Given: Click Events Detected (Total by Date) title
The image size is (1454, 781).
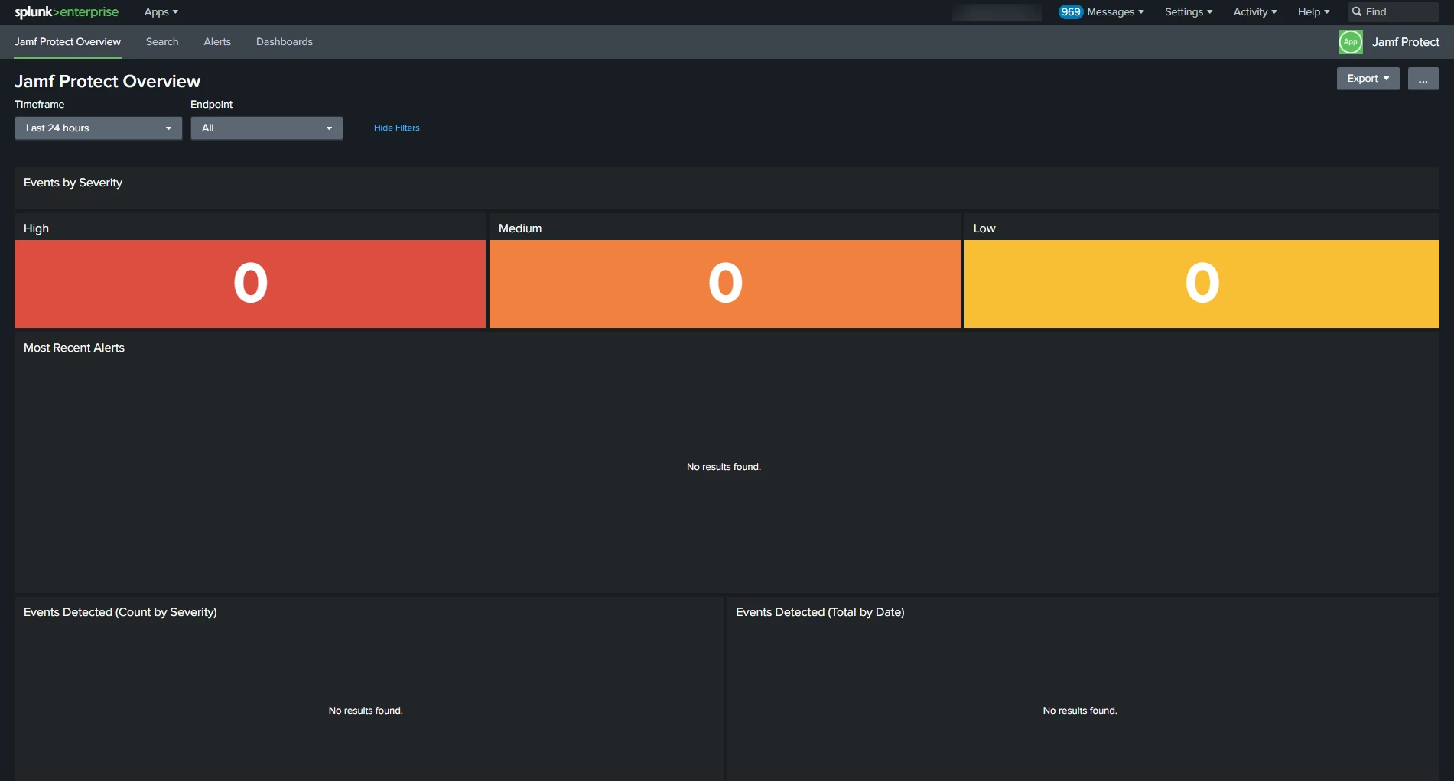Looking at the screenshot, I should (x=820, y=612).
